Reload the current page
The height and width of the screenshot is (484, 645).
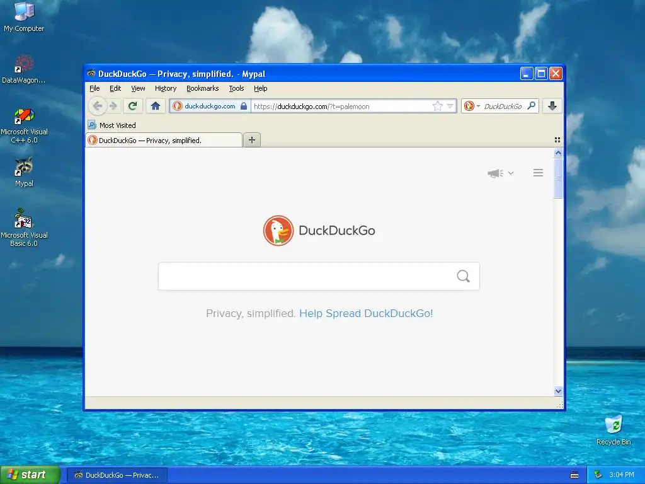(132, 106)
